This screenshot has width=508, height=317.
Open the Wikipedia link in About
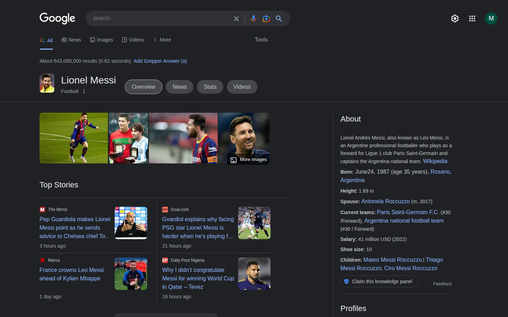[435, 161]
